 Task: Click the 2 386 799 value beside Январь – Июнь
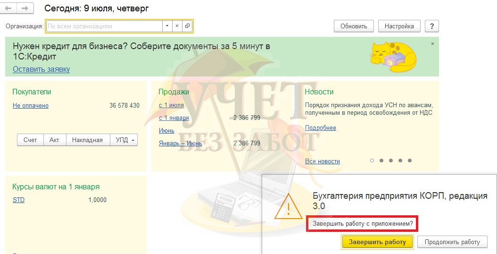click(247, 143)
